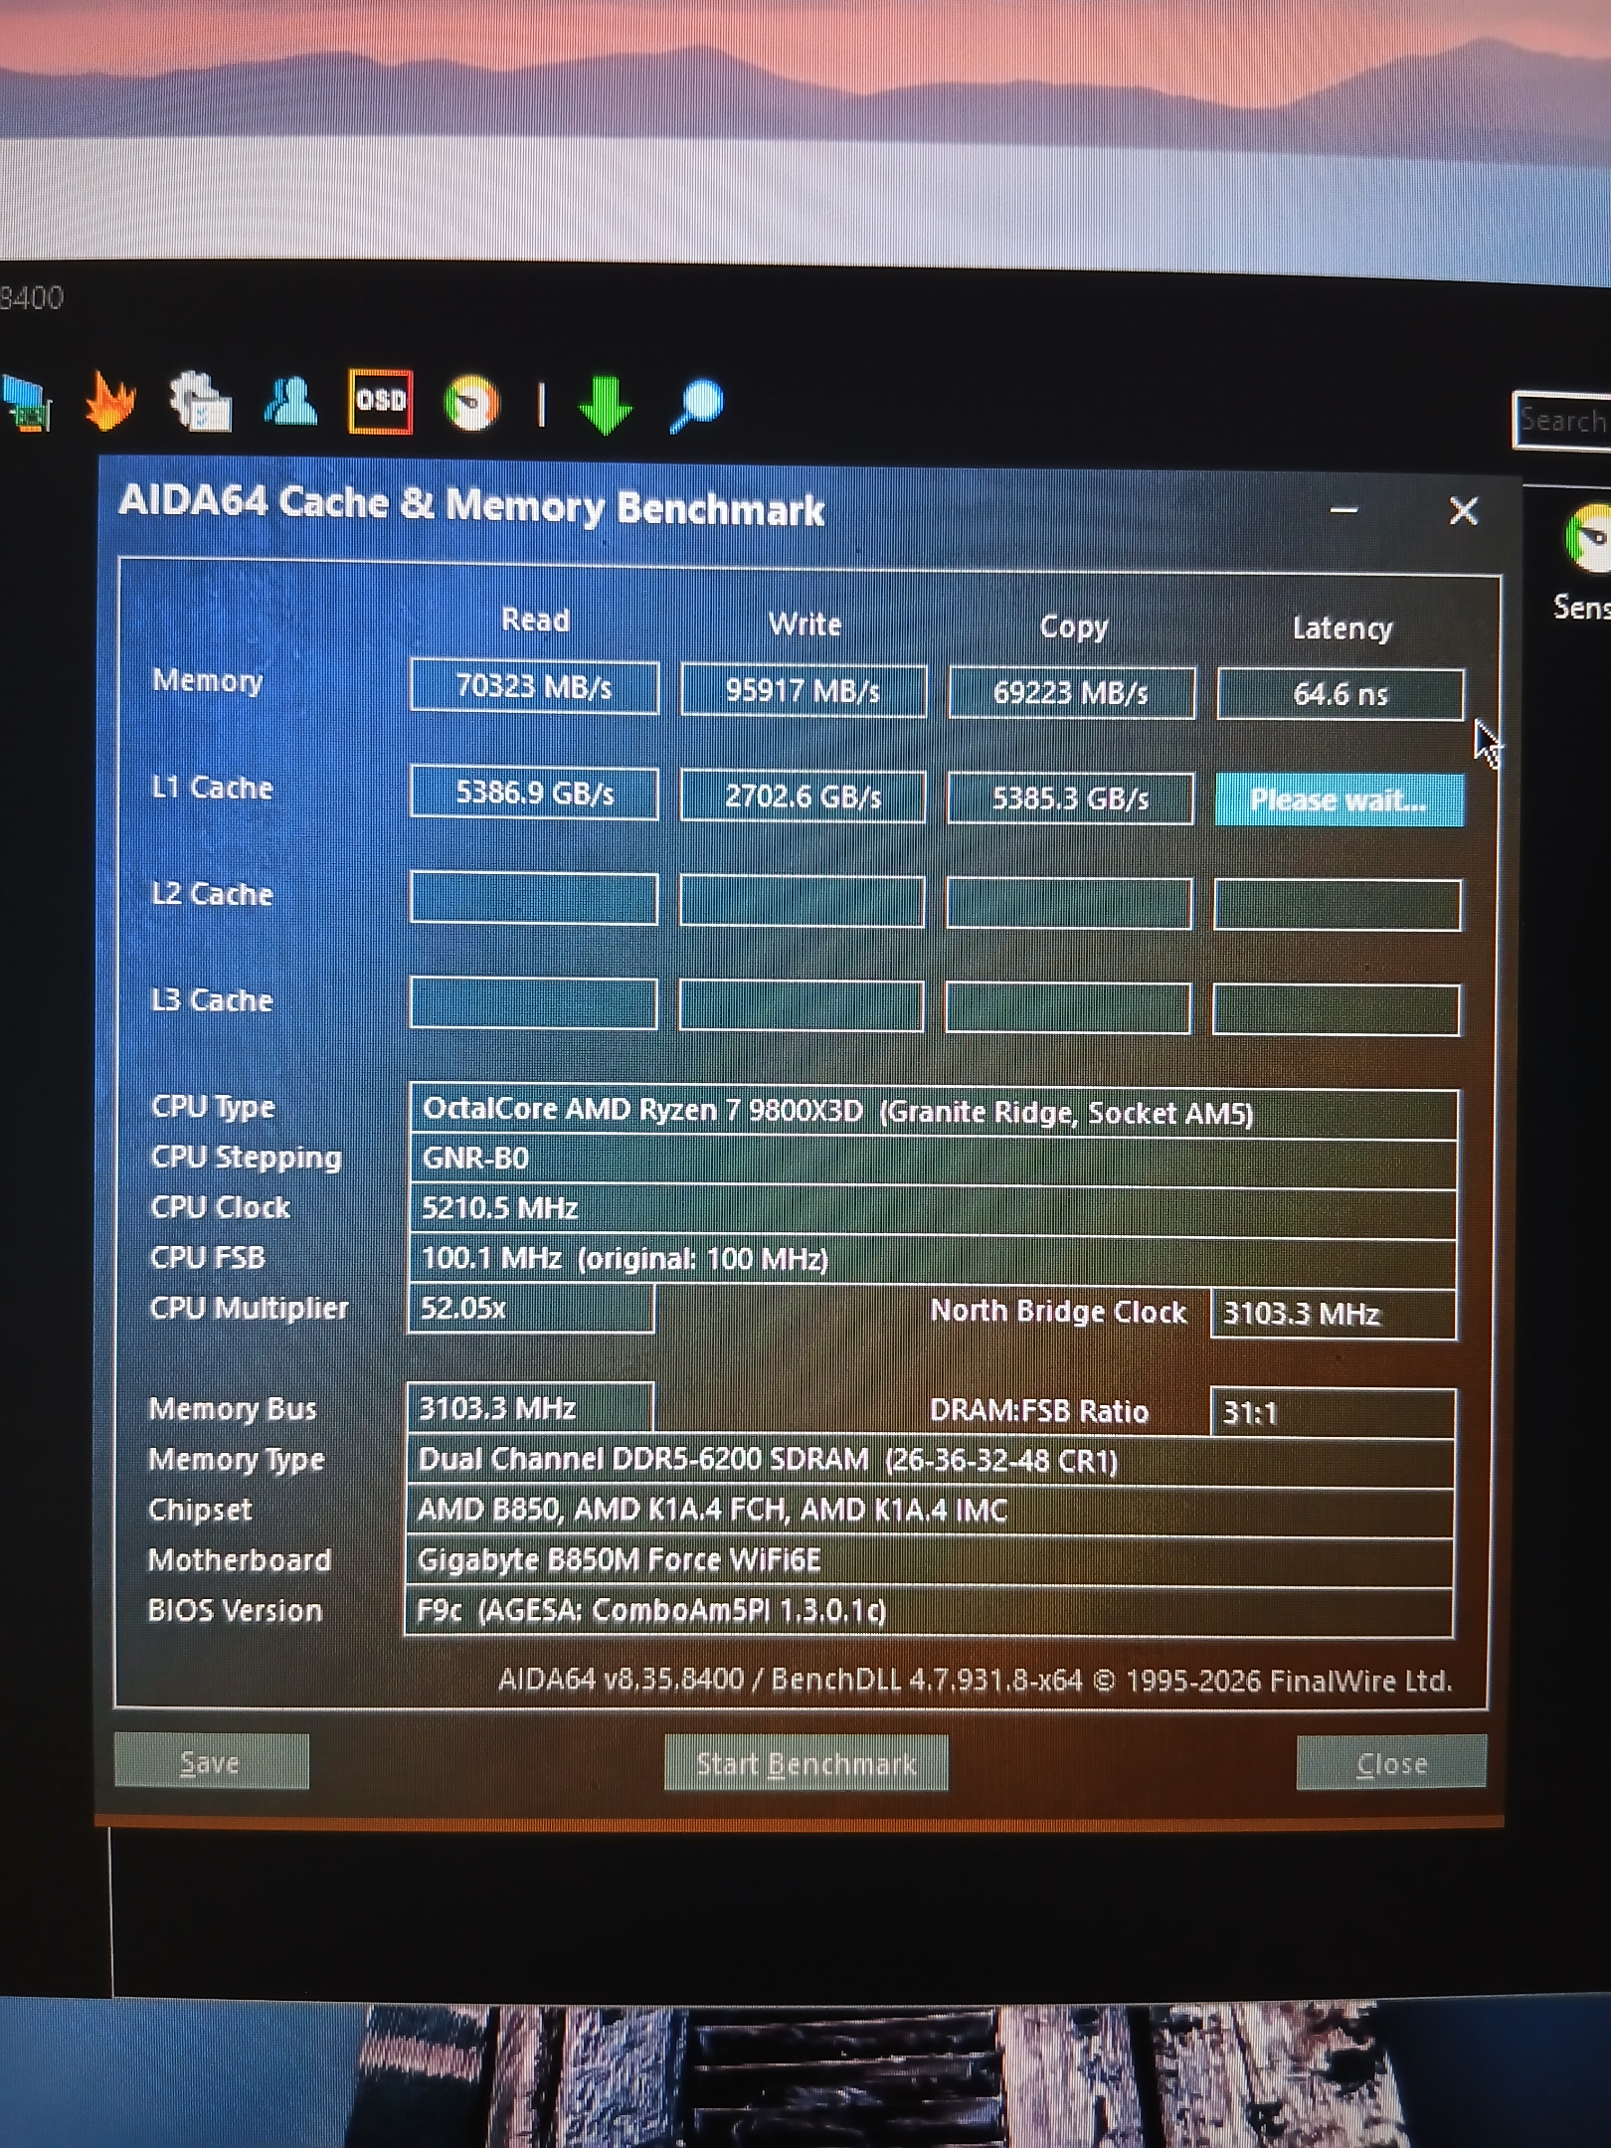Click the Memory Write value 95917 MB/s
1611x2148 pixels.
(x=803, y=690)
